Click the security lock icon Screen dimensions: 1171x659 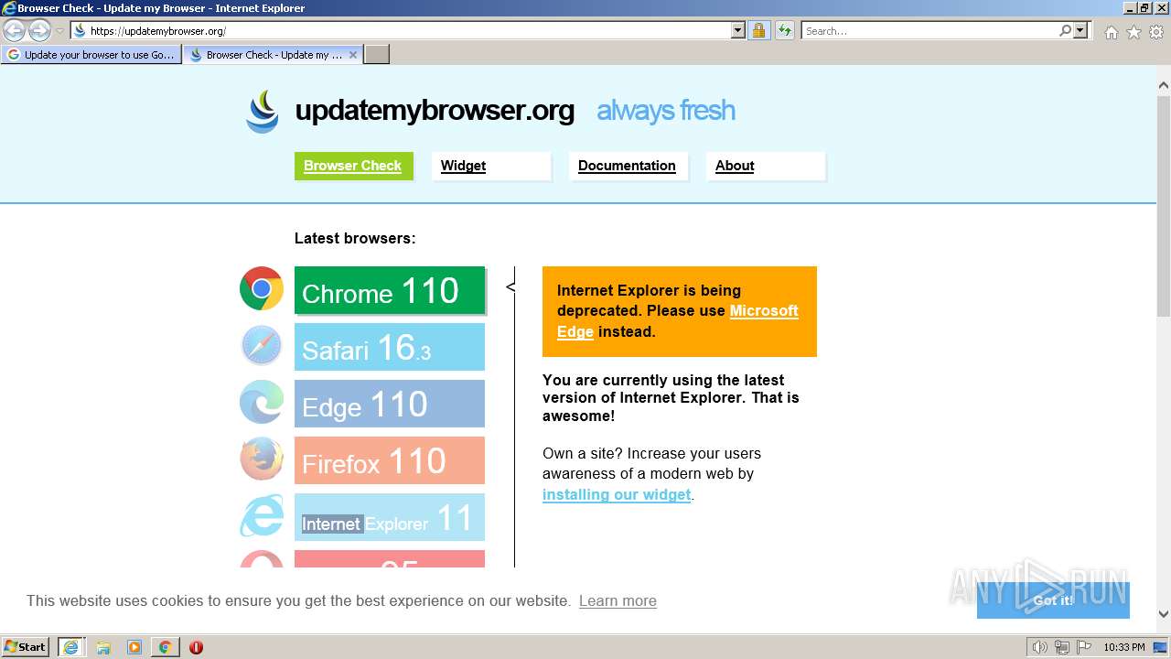[x=758, y=30]
